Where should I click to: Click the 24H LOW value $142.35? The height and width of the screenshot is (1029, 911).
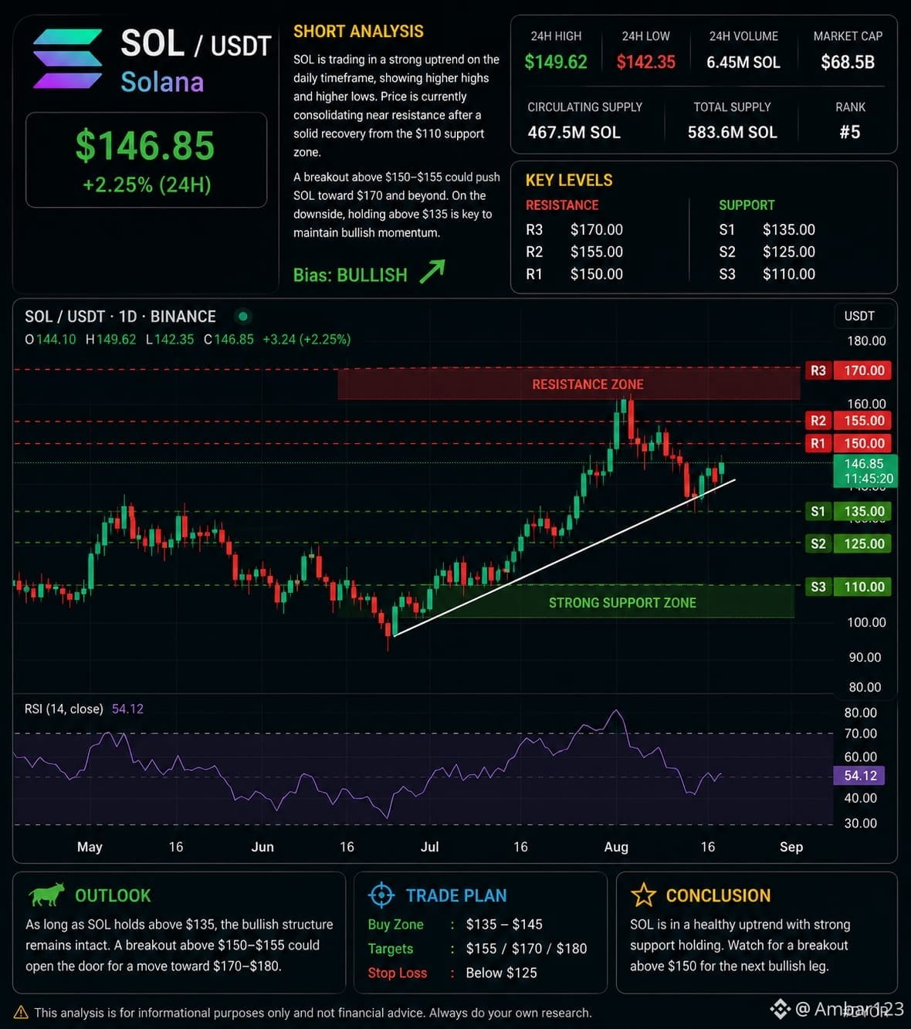(x=646, y=62)
